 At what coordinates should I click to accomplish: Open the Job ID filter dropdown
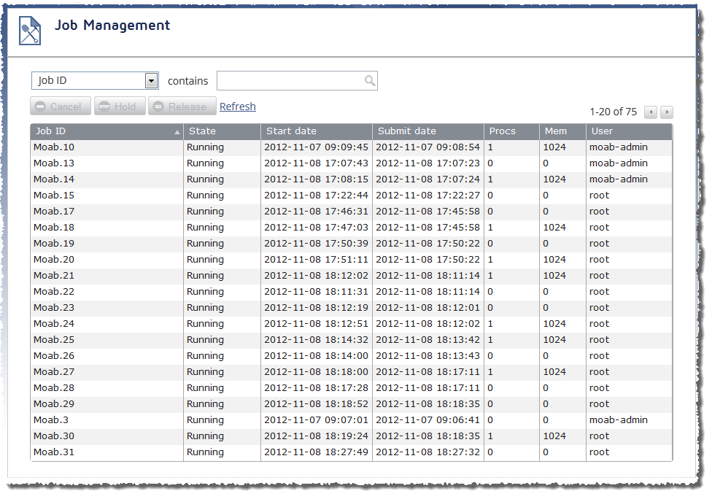point(95,81)
